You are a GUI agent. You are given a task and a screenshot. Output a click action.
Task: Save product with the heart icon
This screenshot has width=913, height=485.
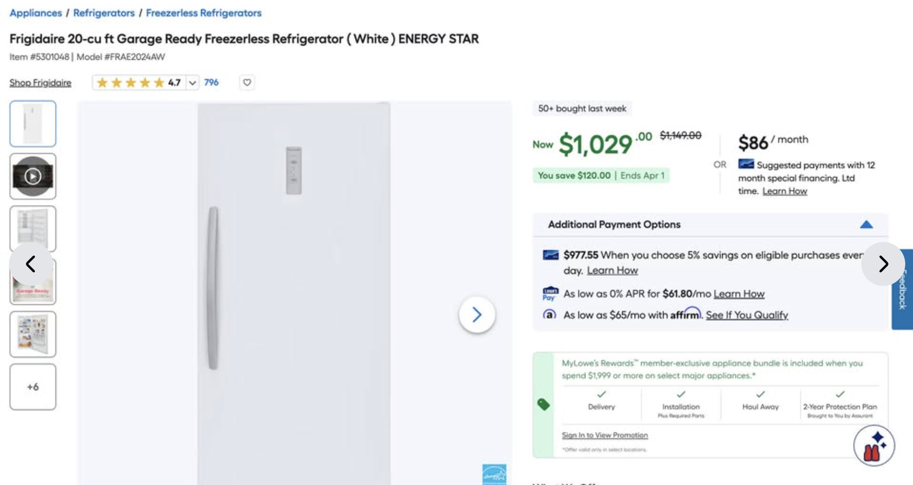click(x=247, y=83)
